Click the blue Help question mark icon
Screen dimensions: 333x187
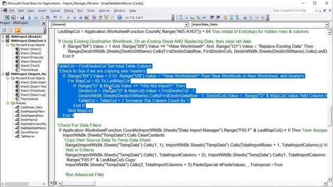click(120, 18)
